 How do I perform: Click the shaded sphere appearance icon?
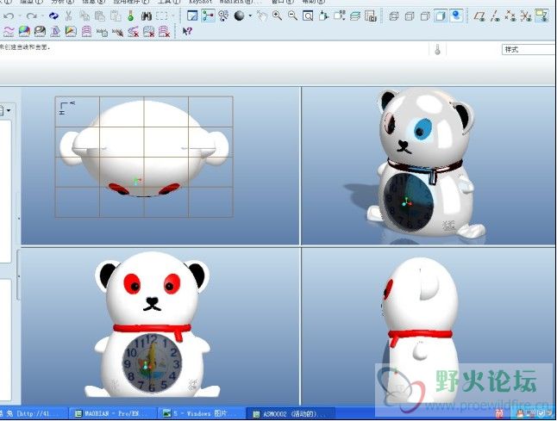[240, 16]
